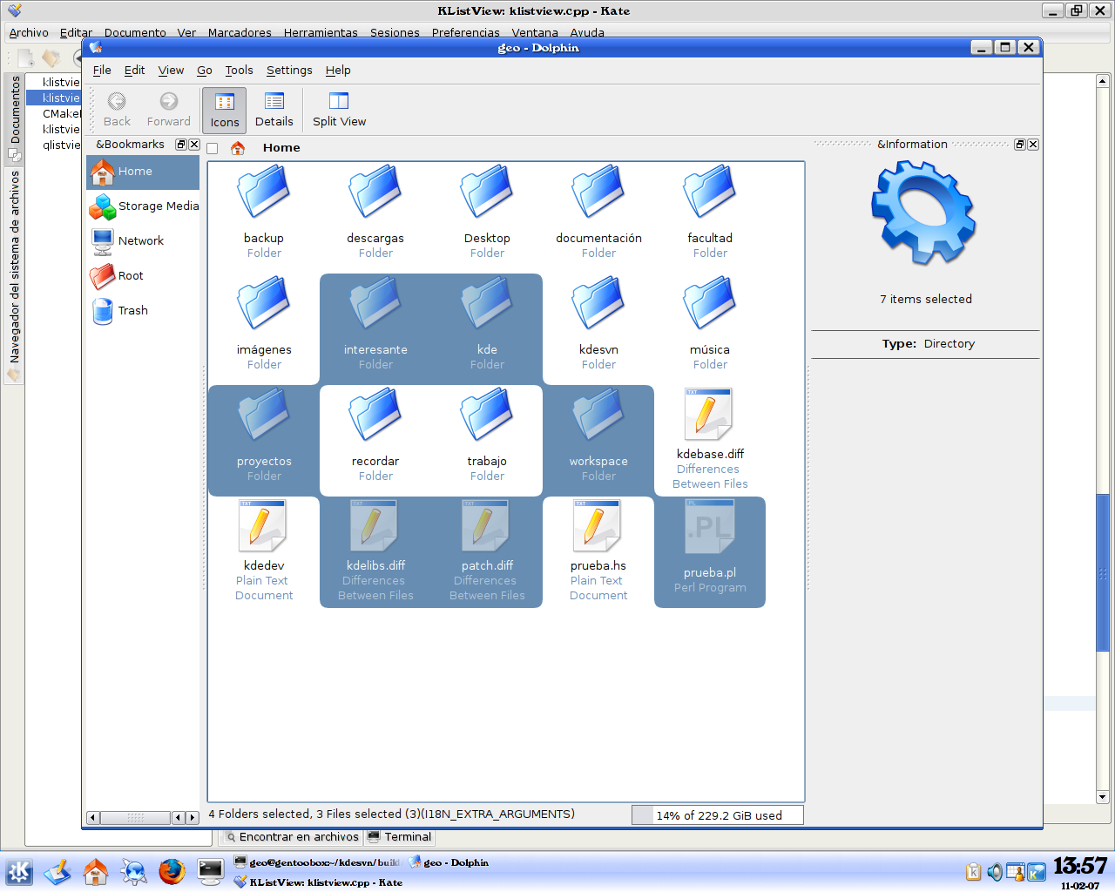Open Terminal tab in Kate
This screenshot has height=892, width=1115.
point(400,837)
